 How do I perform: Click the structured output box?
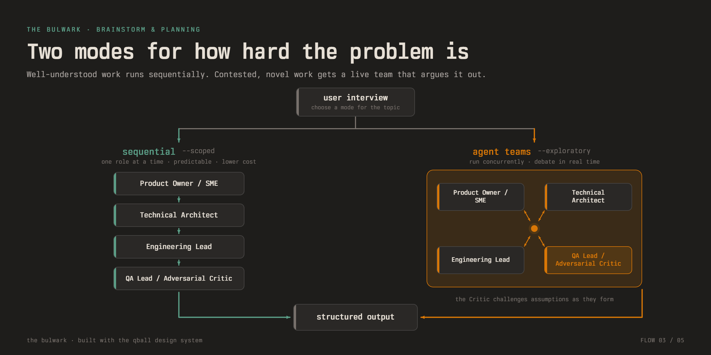point(355,317)
